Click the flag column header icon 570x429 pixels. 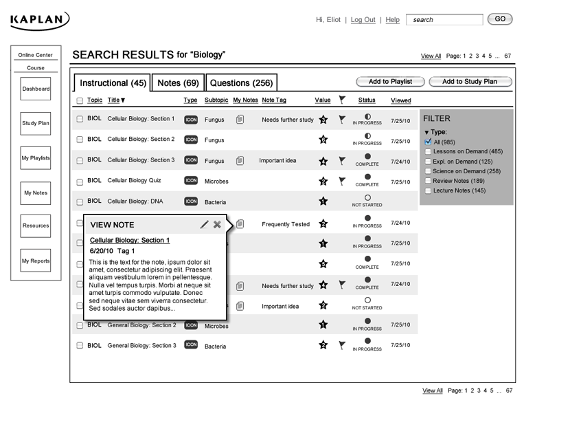[x=342, y=100]
